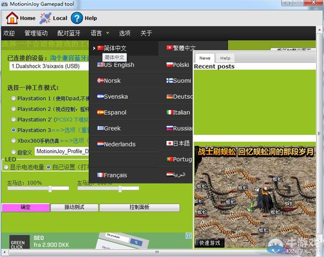
Task: Click the 振动测试 button
Action: 75,207
